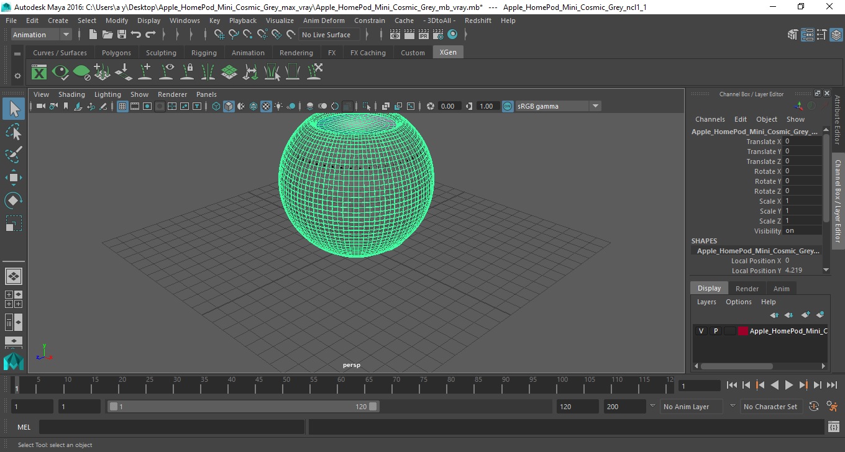This screenshot has height=452, width=845.
Task: Select the arrow Select tool
Action: pos(14,109)
